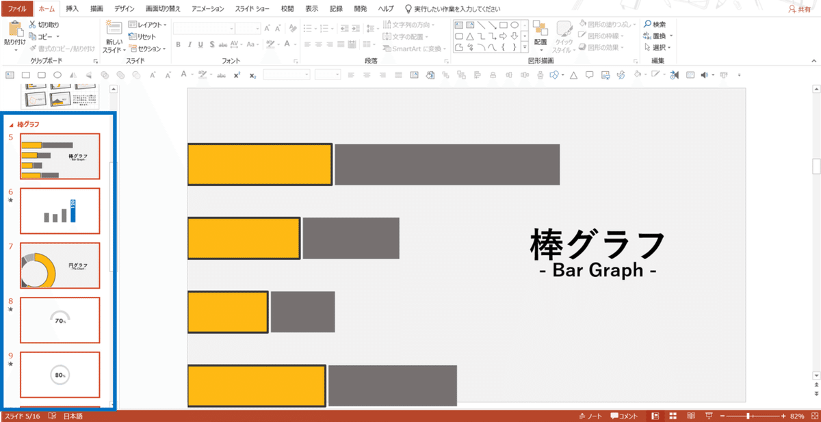Collapse the 棒グラフ section in thumbnails
821x422 pixels.
tap(10, 125)
